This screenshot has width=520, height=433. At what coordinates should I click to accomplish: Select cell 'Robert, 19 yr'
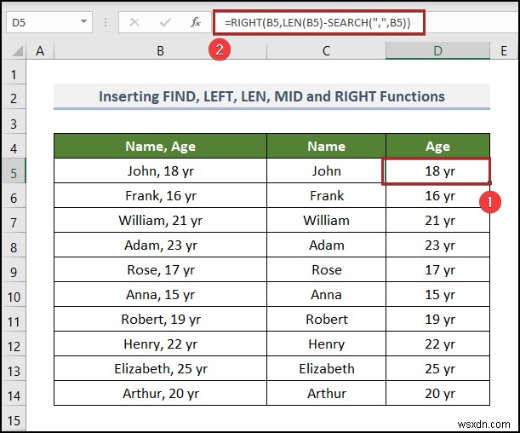[x=161, y=319]
